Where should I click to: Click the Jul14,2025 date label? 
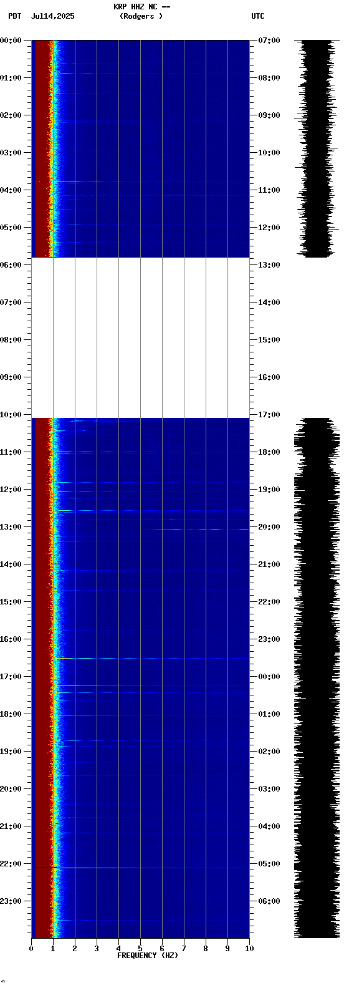[52, 16]
